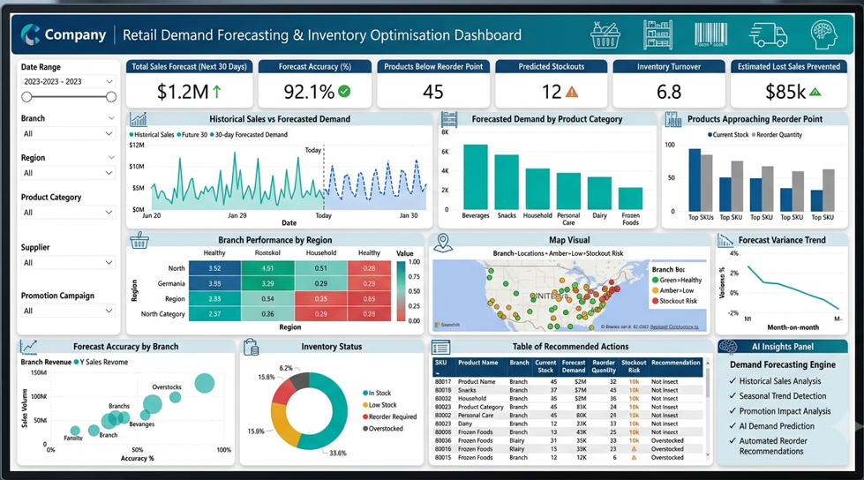Toggle In Stock legend item
Viewport: 864px width, 480px height.
click(377, 393)
